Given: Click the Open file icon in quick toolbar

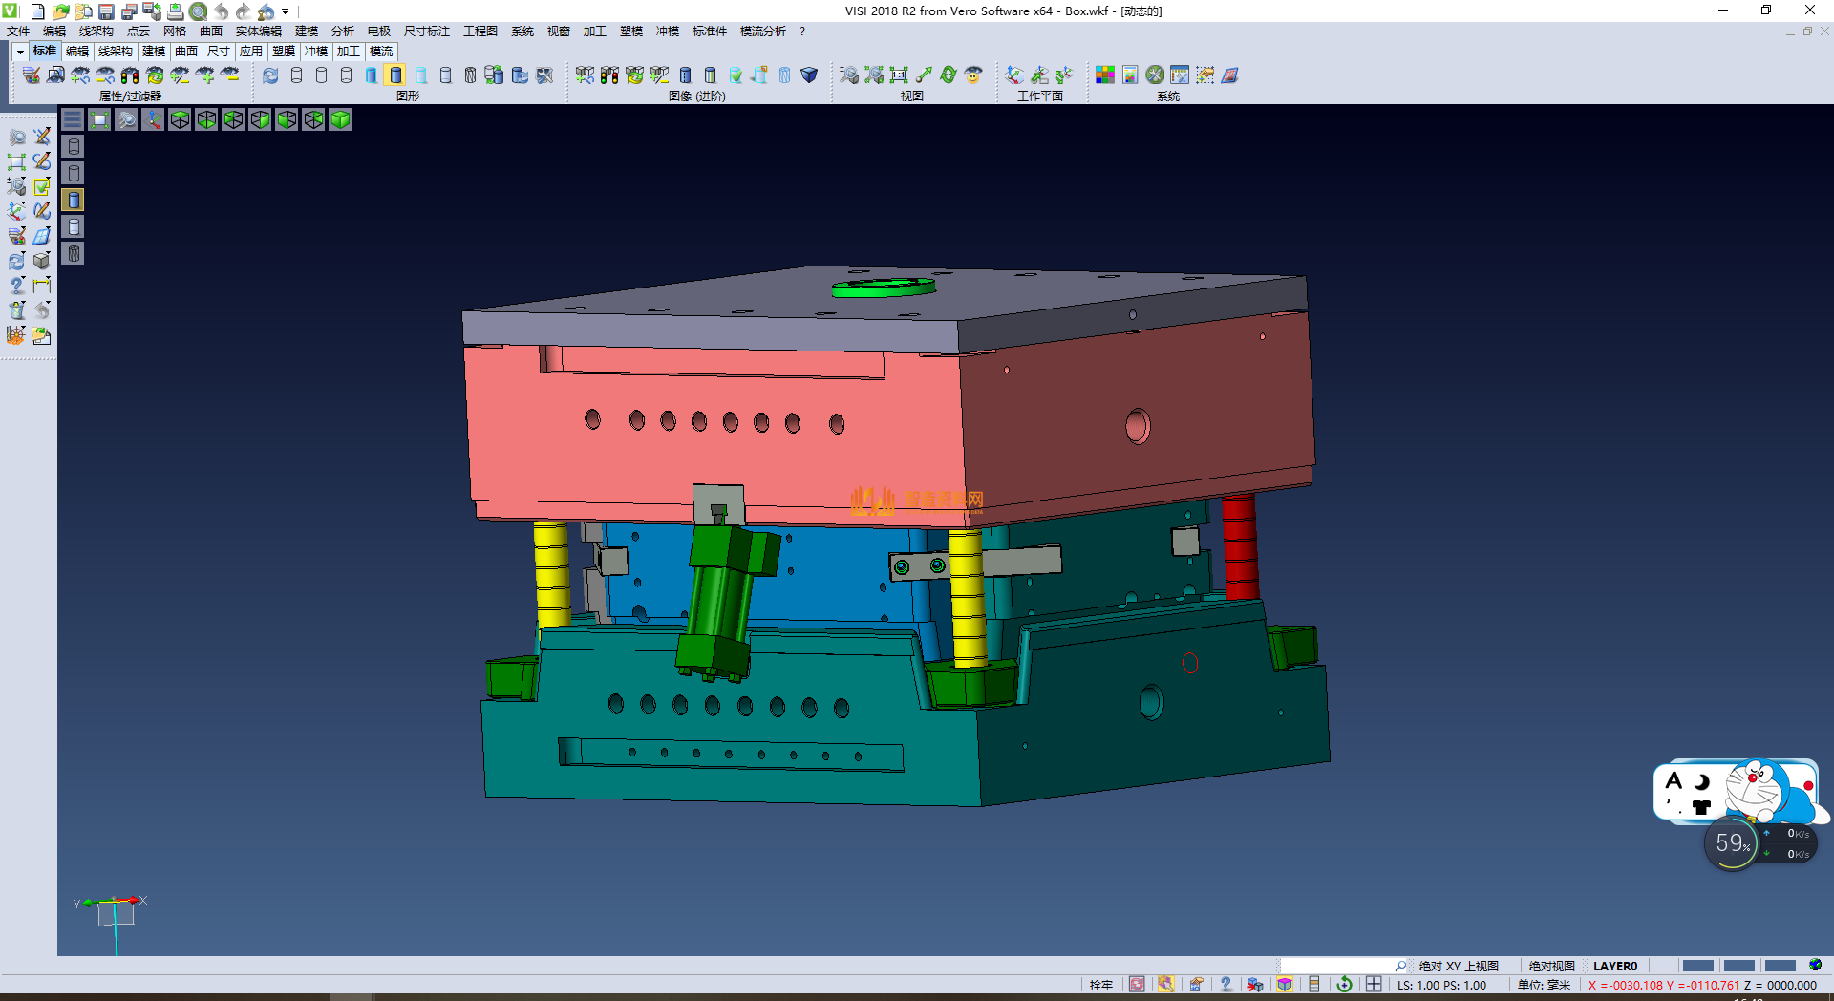Looking at the screenshot, I should click(61, 11).
